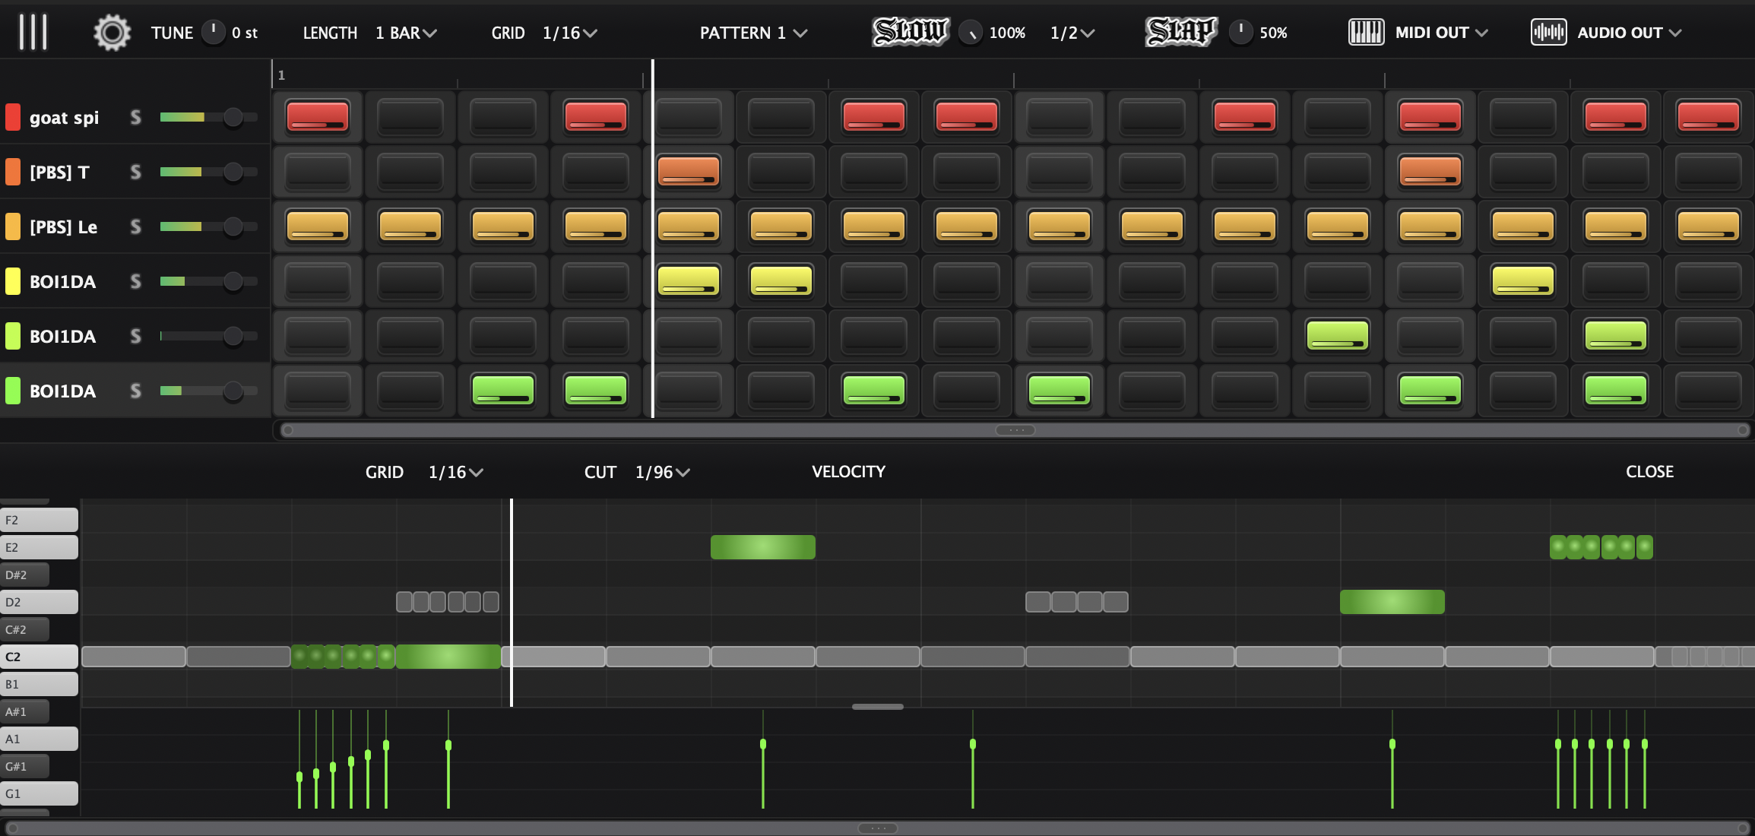The width and height of the screenshot is (1755, 836).
Task: Open the piano roll Grid 1/16 dropdown
Action: [455, 472]
